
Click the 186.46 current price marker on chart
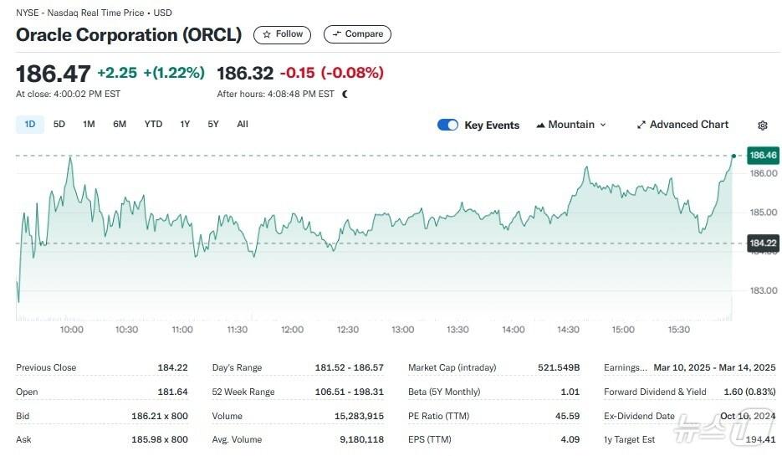[763, 155]
